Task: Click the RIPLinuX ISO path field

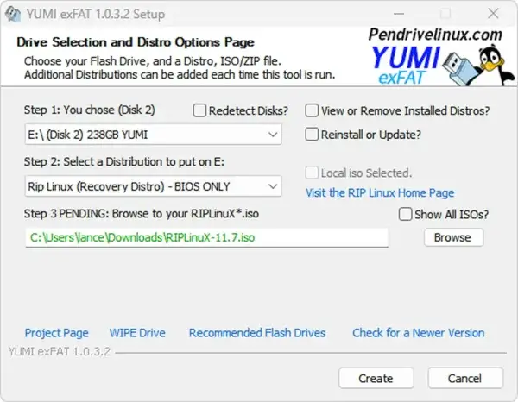Action: (x=205, y=237)
